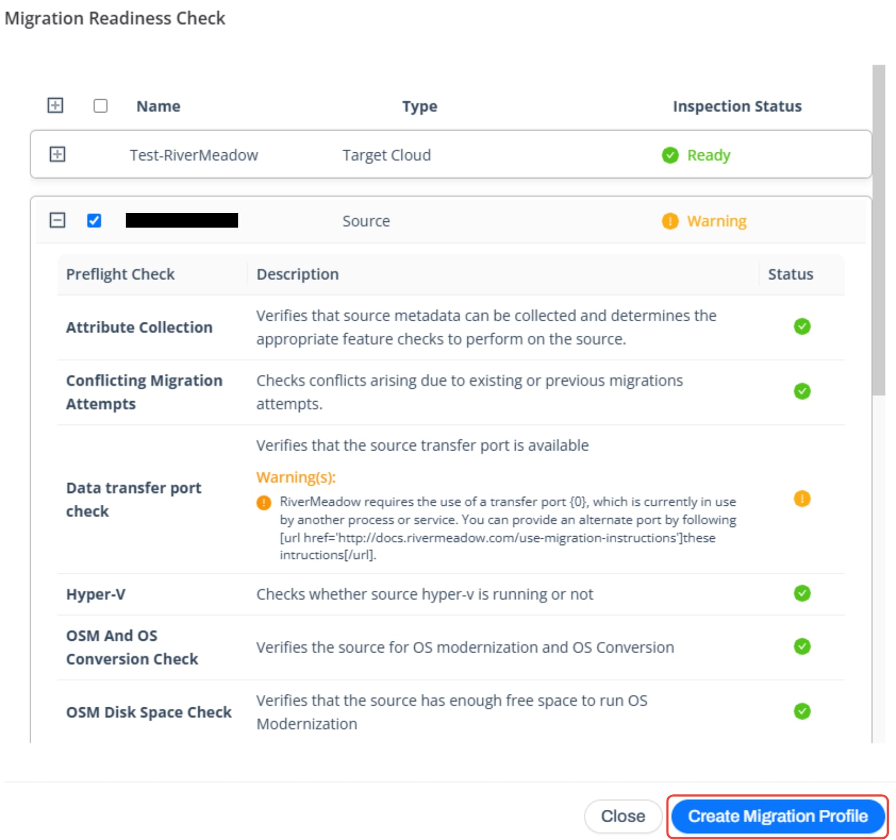Click the 'Checks conflicts arising' description text
The image size is (896, 840).
(x=469, y=392)
